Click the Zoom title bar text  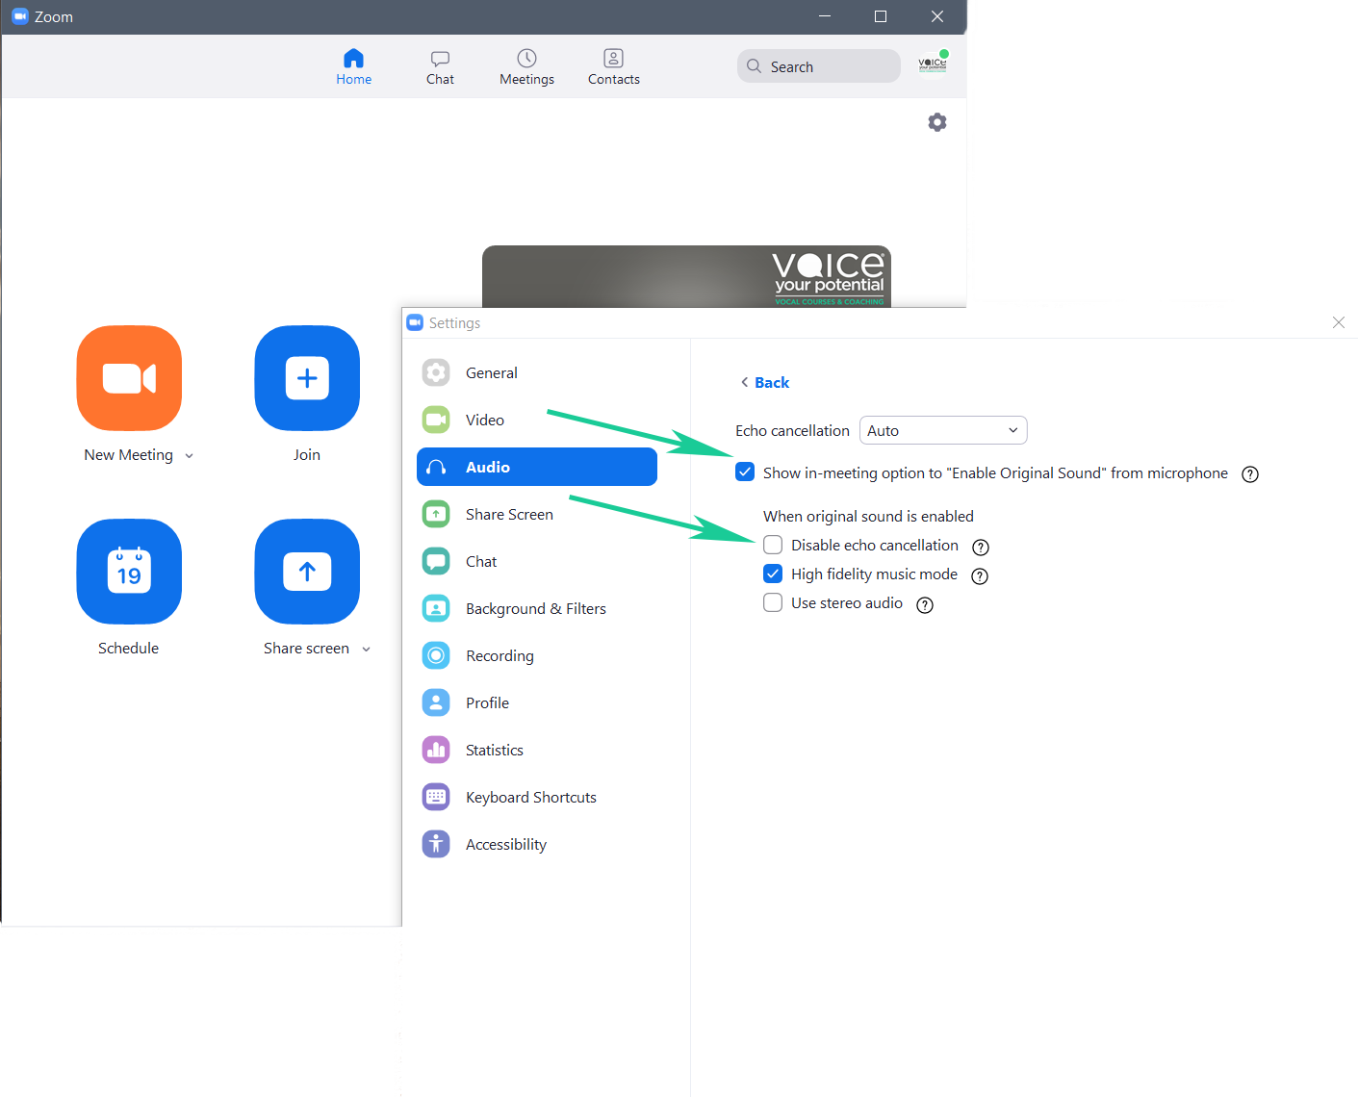click(x=54, y=16)
